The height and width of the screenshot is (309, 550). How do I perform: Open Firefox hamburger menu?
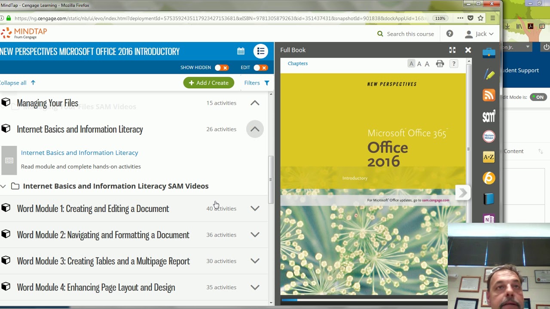coord(492,18)
